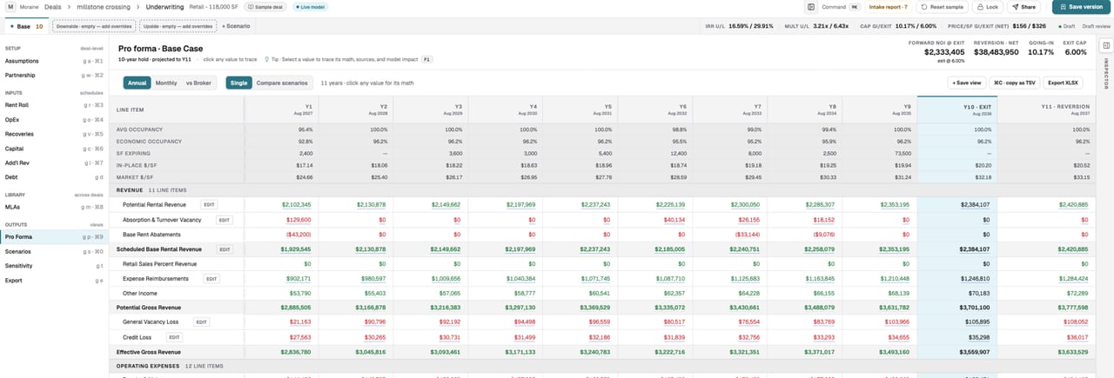Switch to Annual view
The width and height of the screenshot is (1114, 378).
coord(137,83)
